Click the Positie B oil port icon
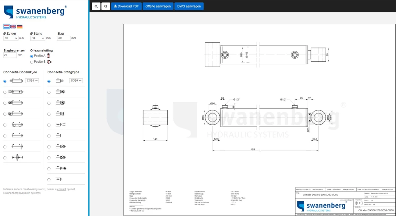This screenshot has width=396, height=216. 49,62
